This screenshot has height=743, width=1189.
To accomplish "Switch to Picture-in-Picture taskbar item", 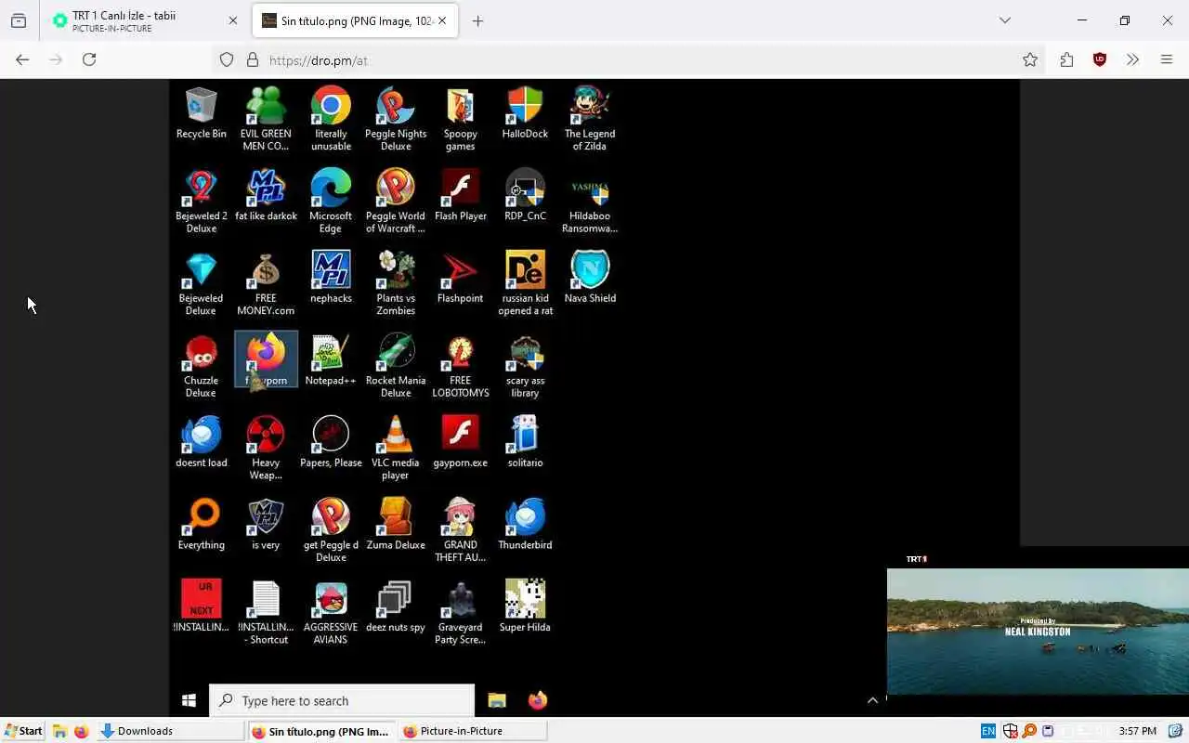I will tap(473, 731).
